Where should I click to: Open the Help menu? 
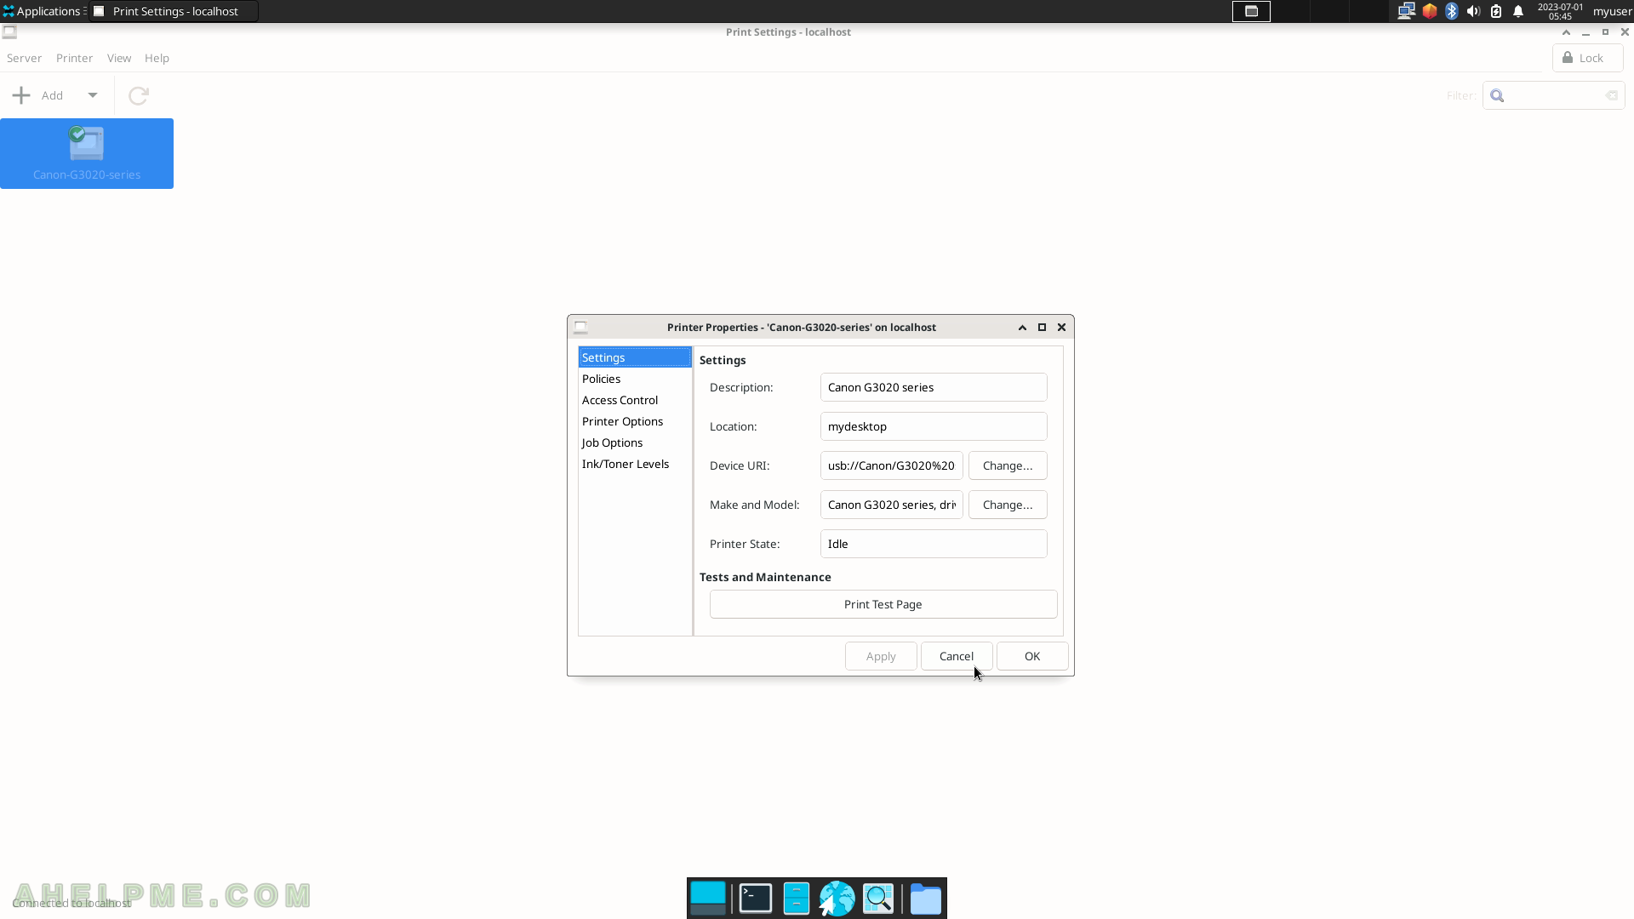pyautogui.click(x=157, y=58)
